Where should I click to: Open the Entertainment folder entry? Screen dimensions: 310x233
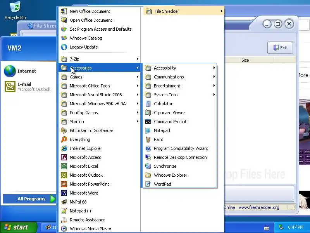180,86
